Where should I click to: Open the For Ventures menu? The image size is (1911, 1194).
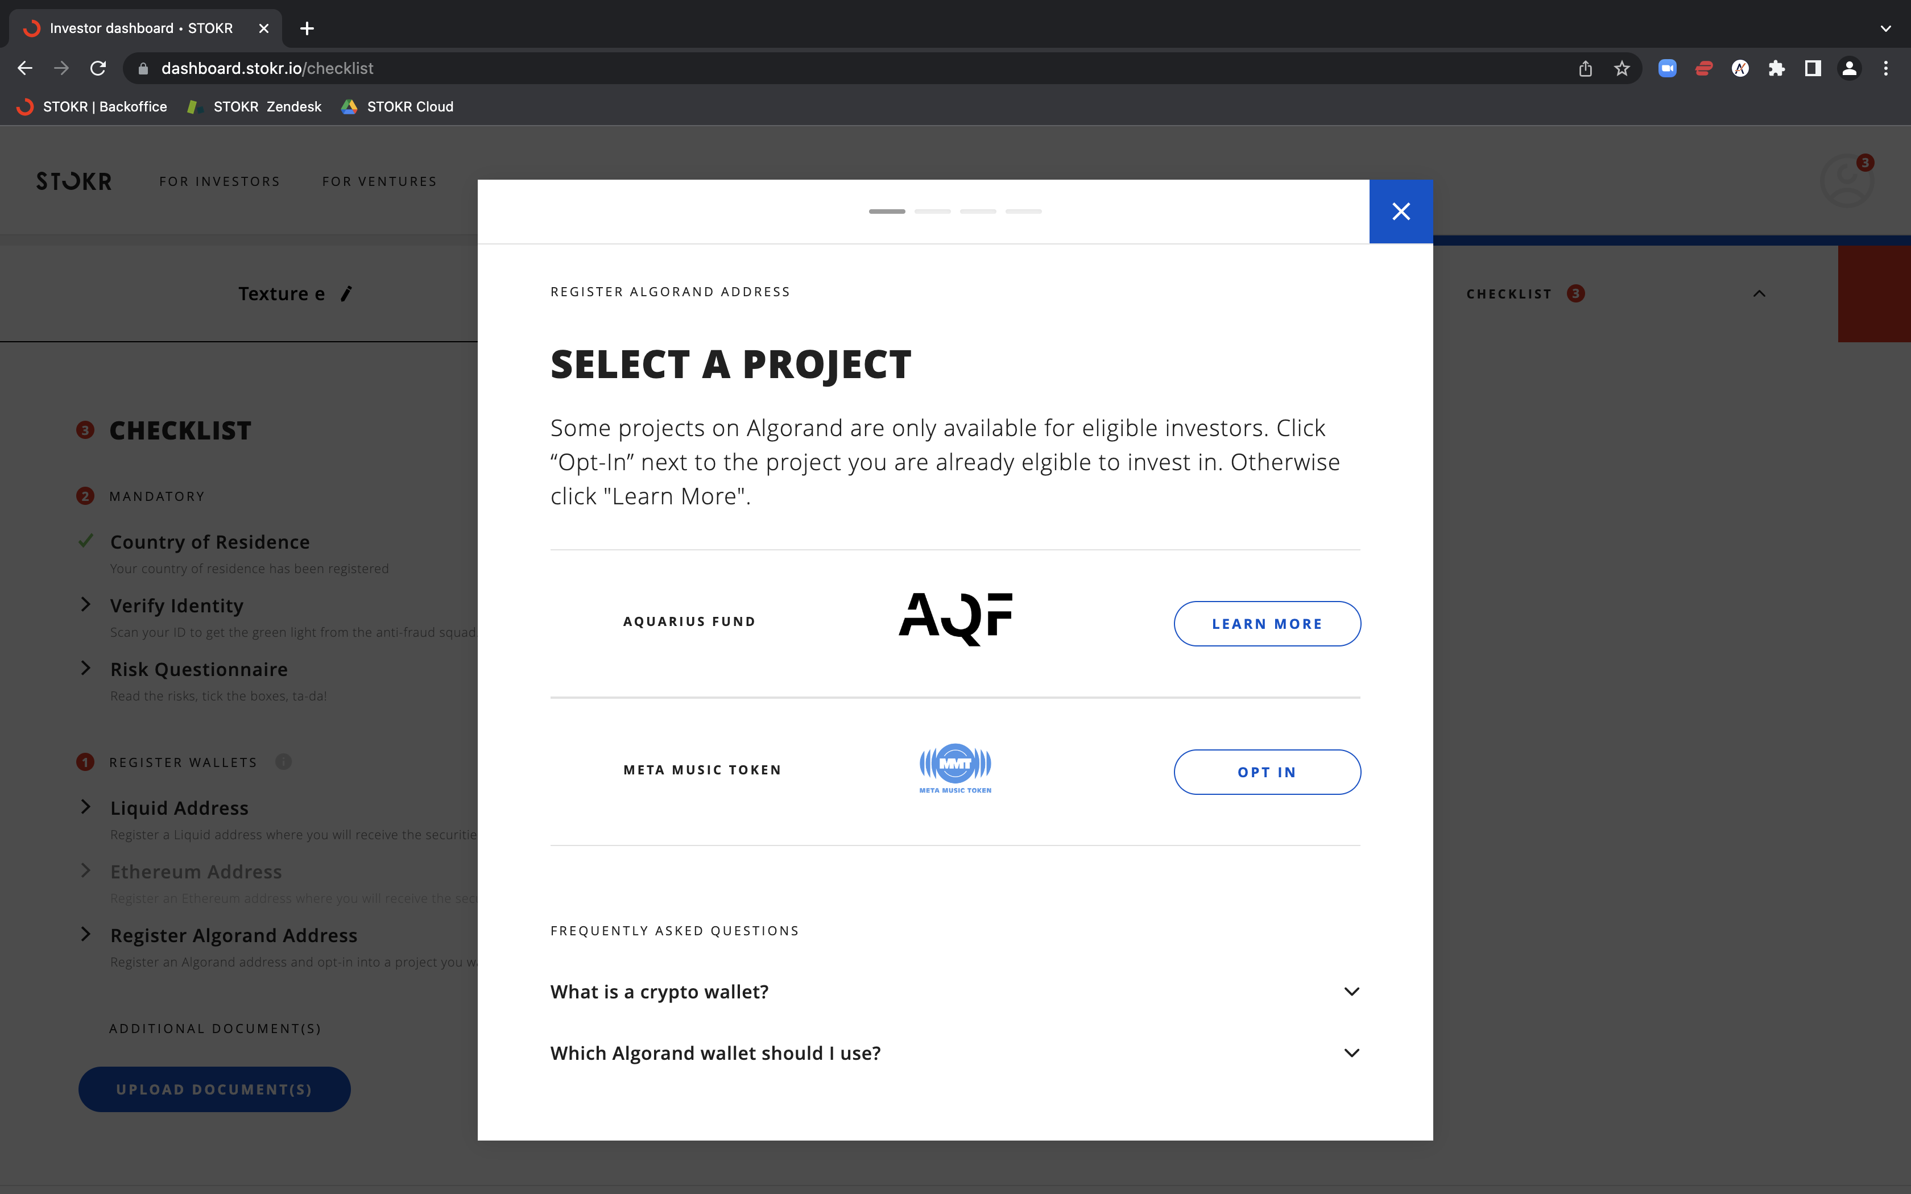(x=380, y=181)
